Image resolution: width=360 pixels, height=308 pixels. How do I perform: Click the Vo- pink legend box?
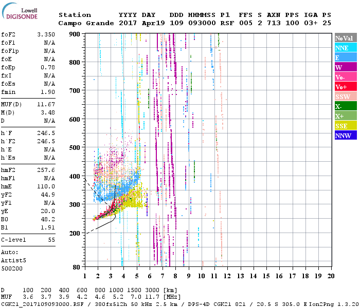345,77
